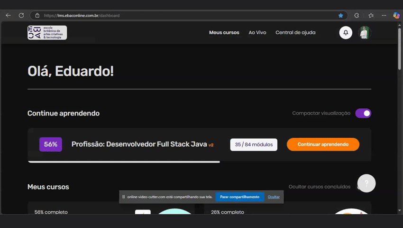Open Meus cursos in the top navigation
This screenshot has width=403, height=228.
point(224,32)
